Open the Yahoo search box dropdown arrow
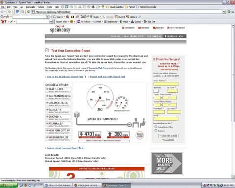Image resolution: width=235 pixels, height=188 pixels. [51, 22]
